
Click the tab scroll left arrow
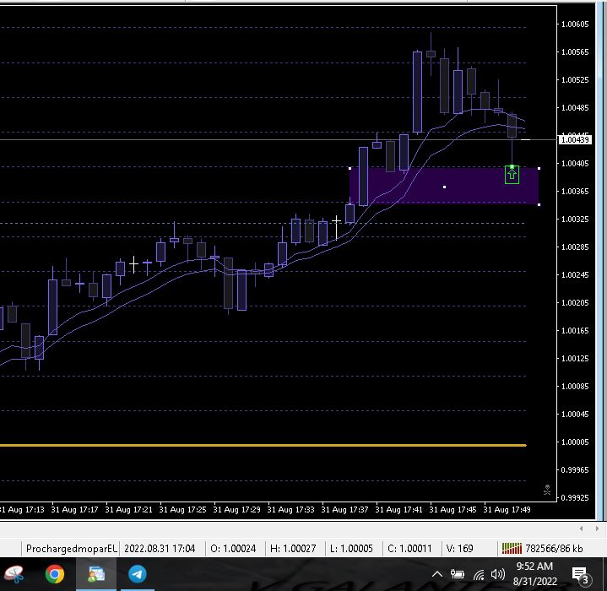[581, 529]
